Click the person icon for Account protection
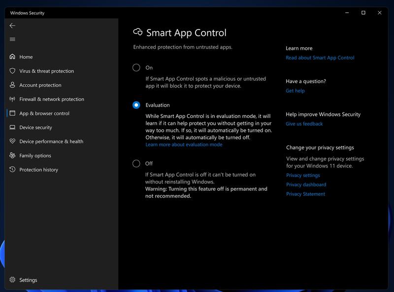The height and width of the screenshot is (292, 394). [12, 85]
